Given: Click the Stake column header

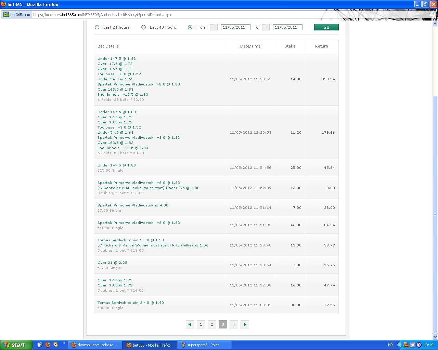Looking at the screenshot, I should coord(290,46).
